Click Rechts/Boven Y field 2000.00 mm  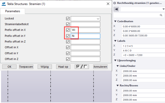[143, 95]
